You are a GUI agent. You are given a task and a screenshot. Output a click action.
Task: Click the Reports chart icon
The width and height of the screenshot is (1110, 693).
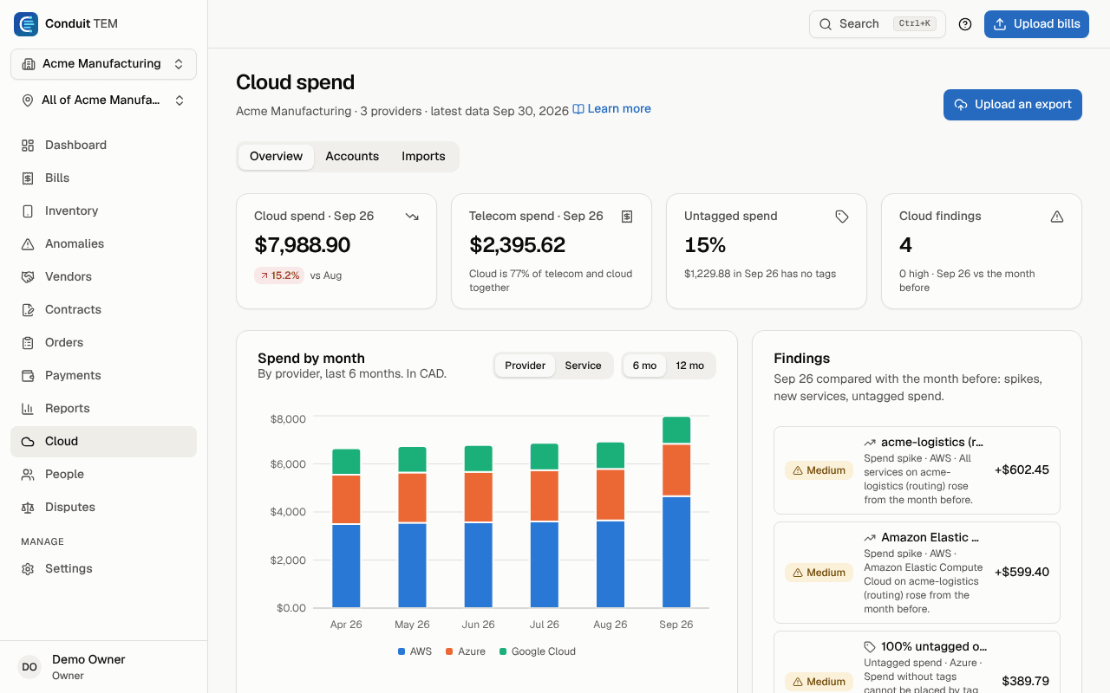(x=28, y=409)
